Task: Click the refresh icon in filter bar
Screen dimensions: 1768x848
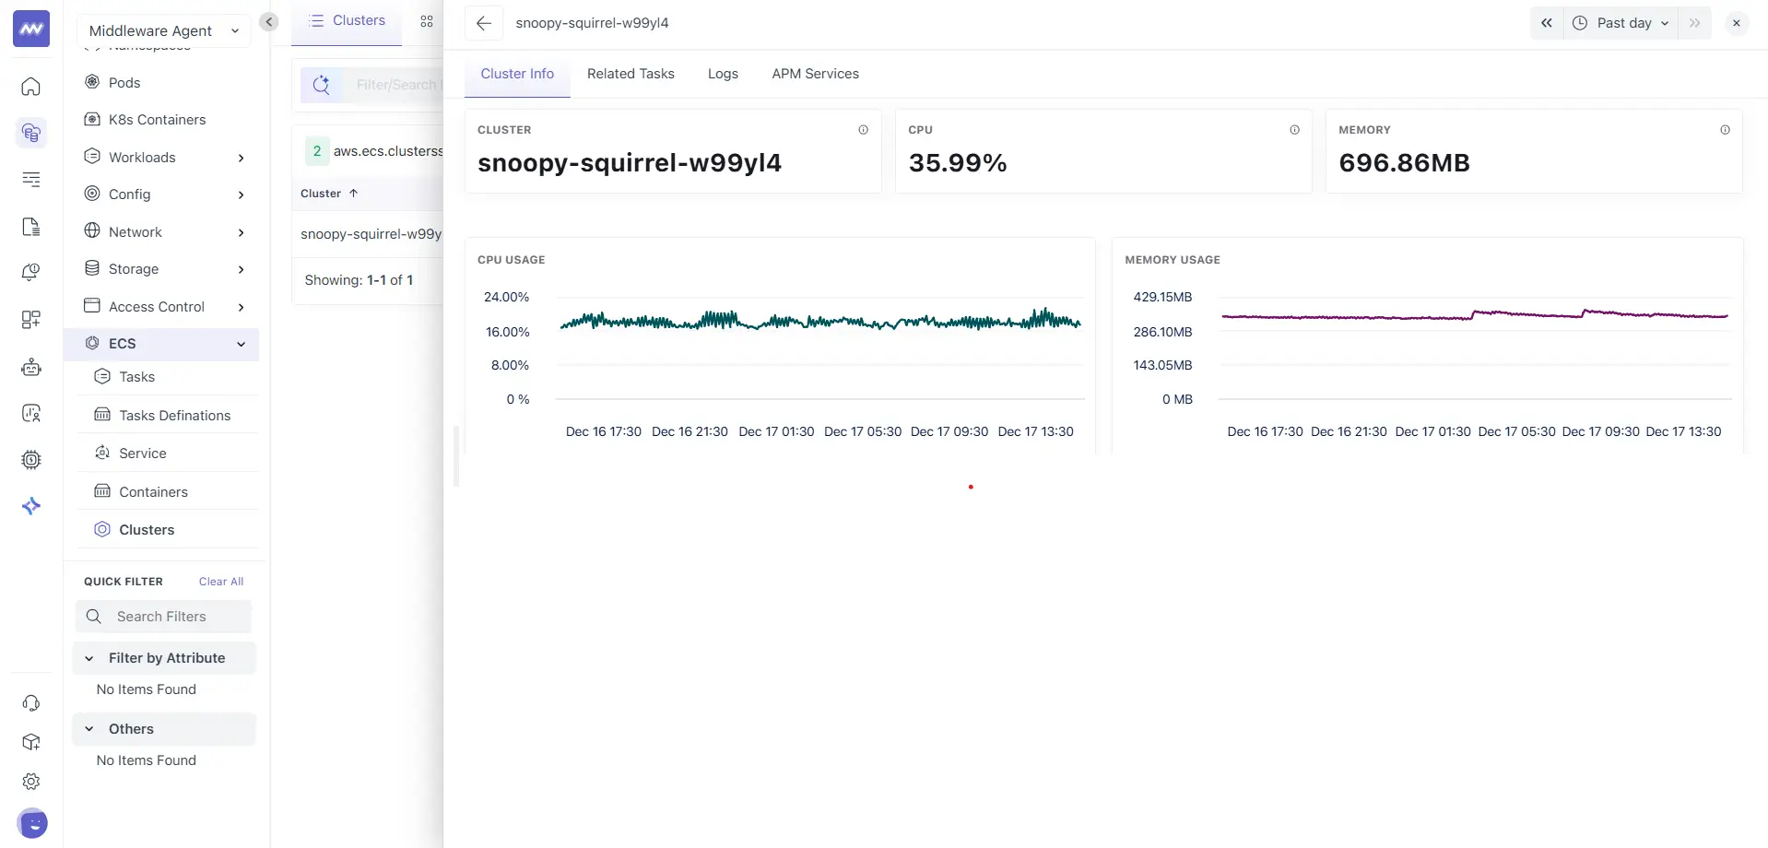Action: [321, 85]
